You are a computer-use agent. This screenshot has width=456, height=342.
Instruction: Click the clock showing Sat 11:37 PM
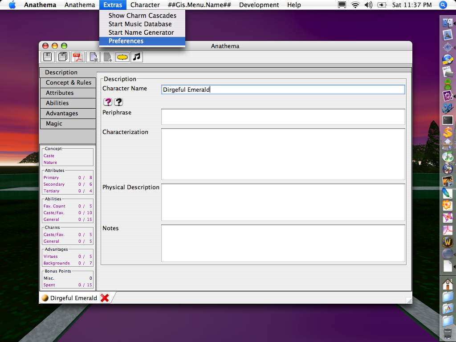412,5
